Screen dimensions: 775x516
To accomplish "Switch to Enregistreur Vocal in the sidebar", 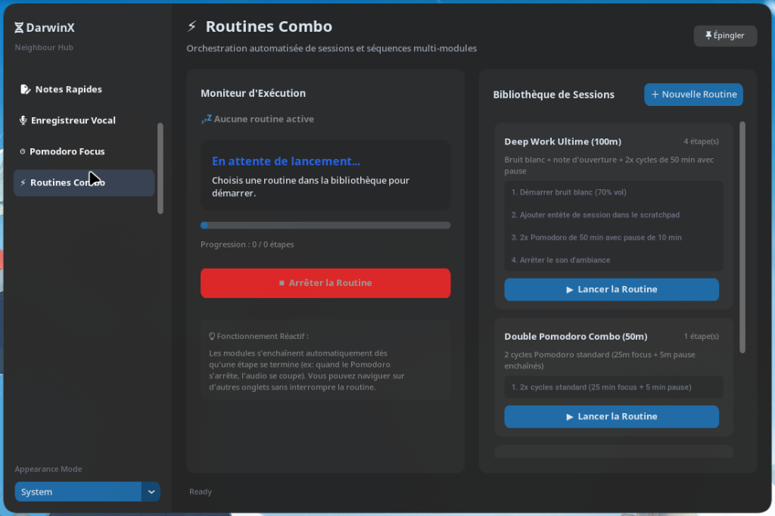I will (83, 120).
